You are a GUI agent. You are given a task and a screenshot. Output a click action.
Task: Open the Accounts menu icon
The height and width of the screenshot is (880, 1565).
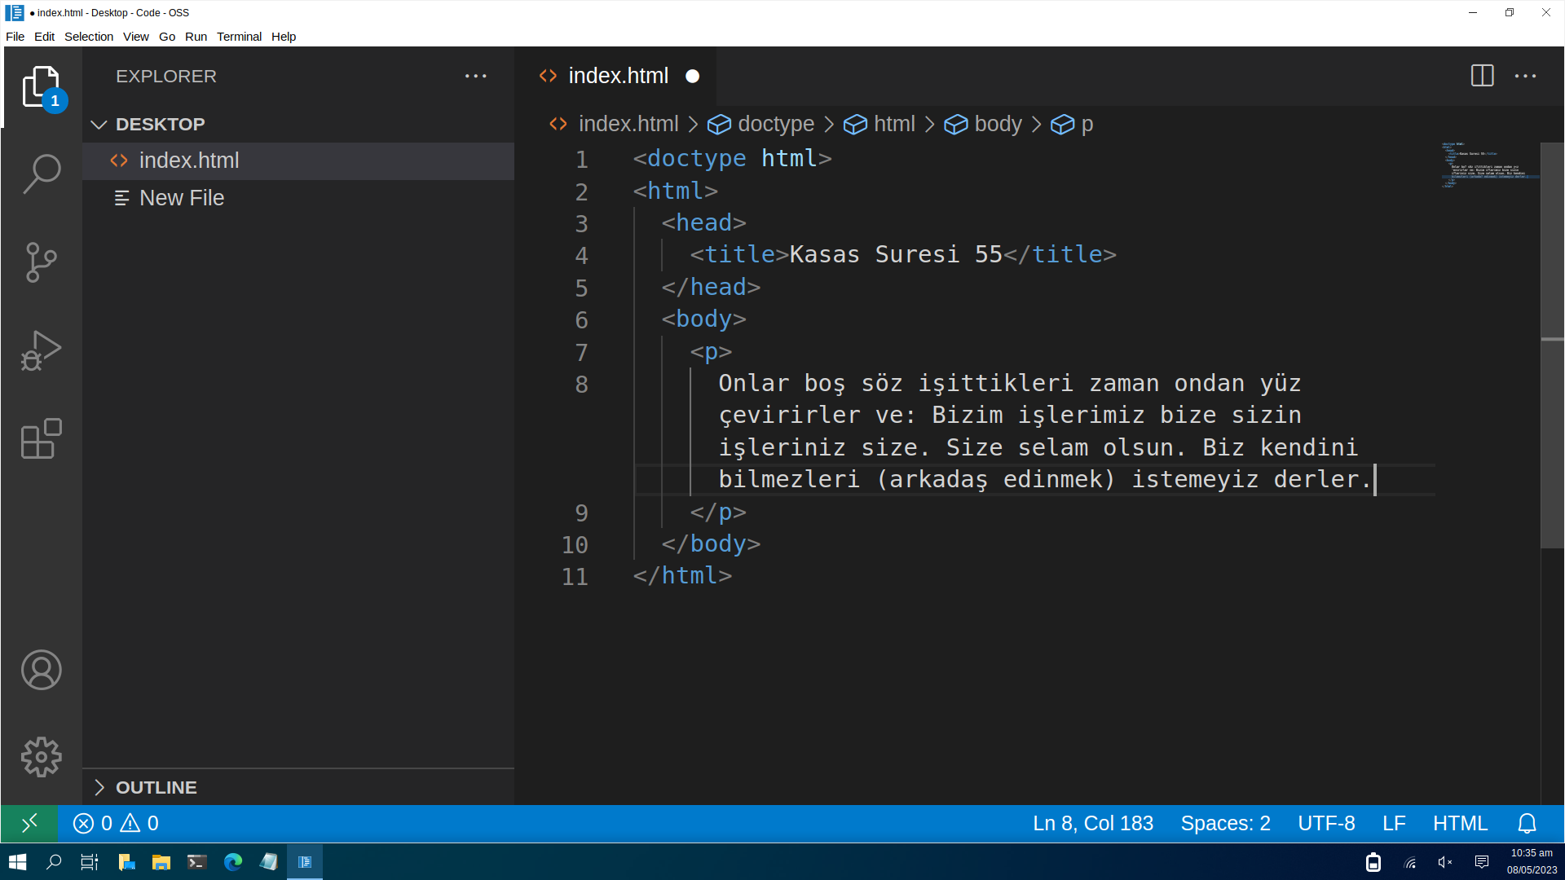point(42,670)
